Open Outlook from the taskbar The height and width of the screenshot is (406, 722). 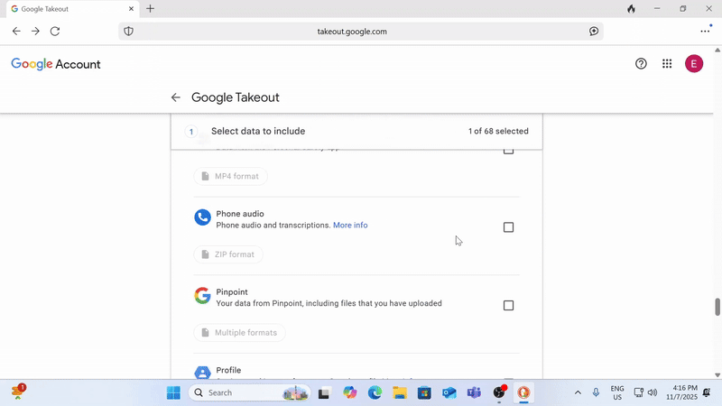(449, 392)
